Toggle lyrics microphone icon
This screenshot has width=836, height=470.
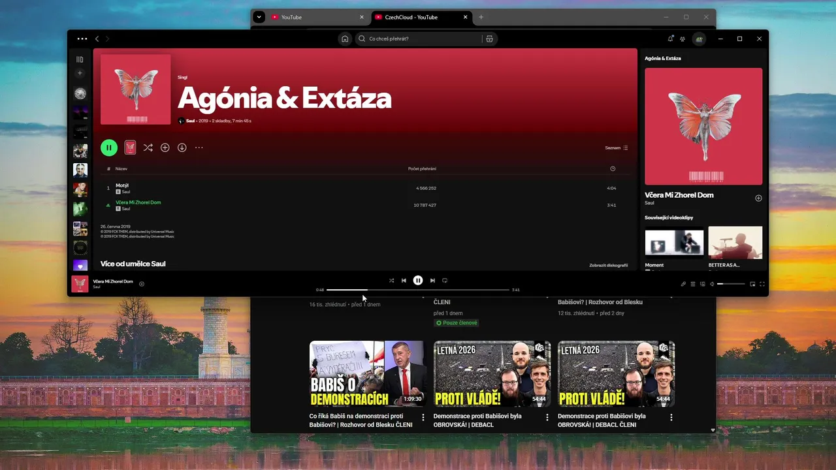[683, 284]
